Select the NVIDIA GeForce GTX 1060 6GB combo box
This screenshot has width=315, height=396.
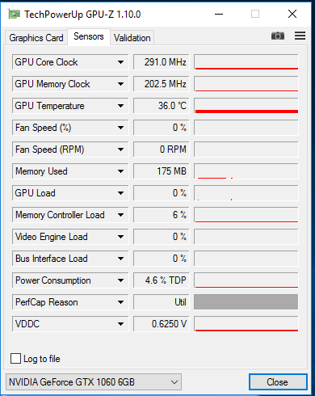click(94, 382)
